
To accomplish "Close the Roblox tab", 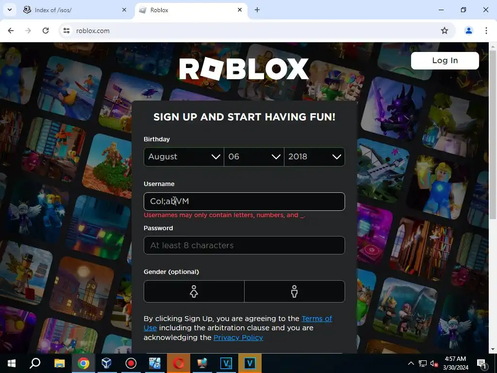I will pos(240,10).
